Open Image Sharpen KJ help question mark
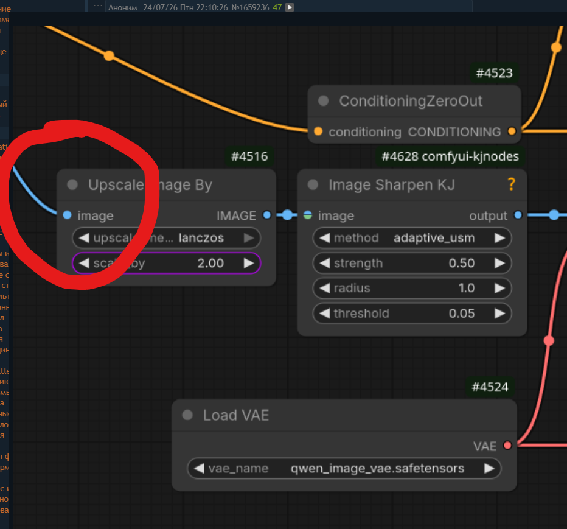Image resolution: width=567 pixels, height=529 pixels. (511, 184)
